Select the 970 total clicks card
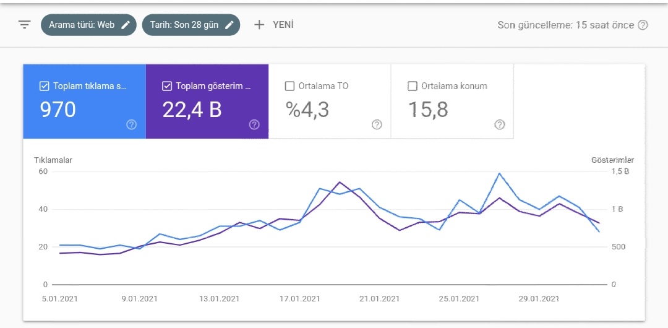The width and height of the screenshot is (668, 328). point(84,101)
